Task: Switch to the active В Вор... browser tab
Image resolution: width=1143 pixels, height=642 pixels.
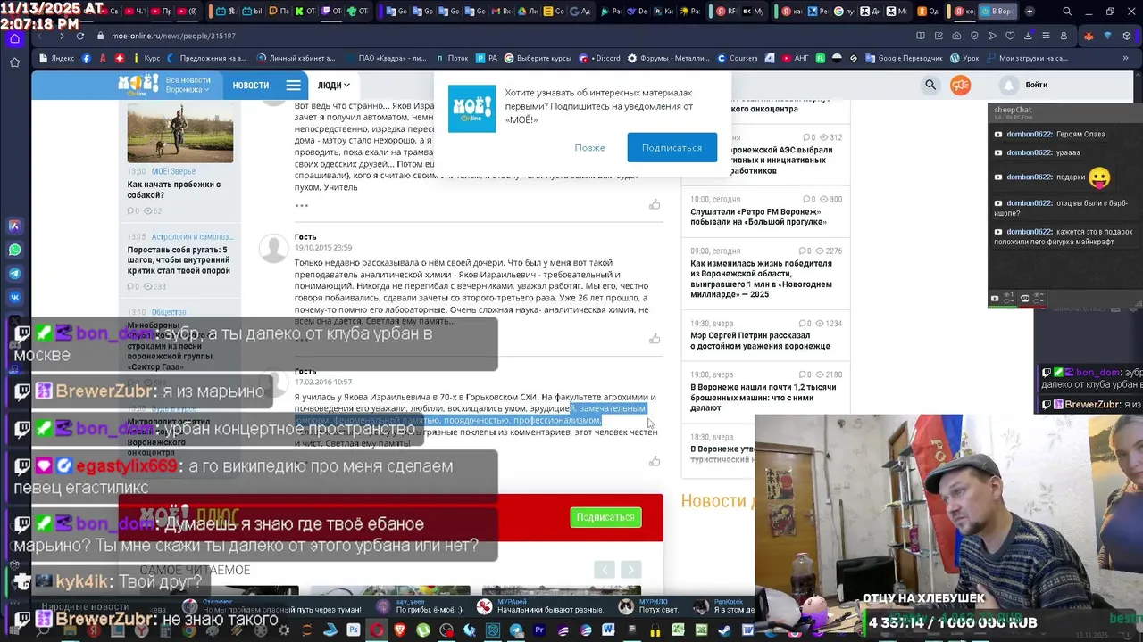Action: [x=997, y=12]
